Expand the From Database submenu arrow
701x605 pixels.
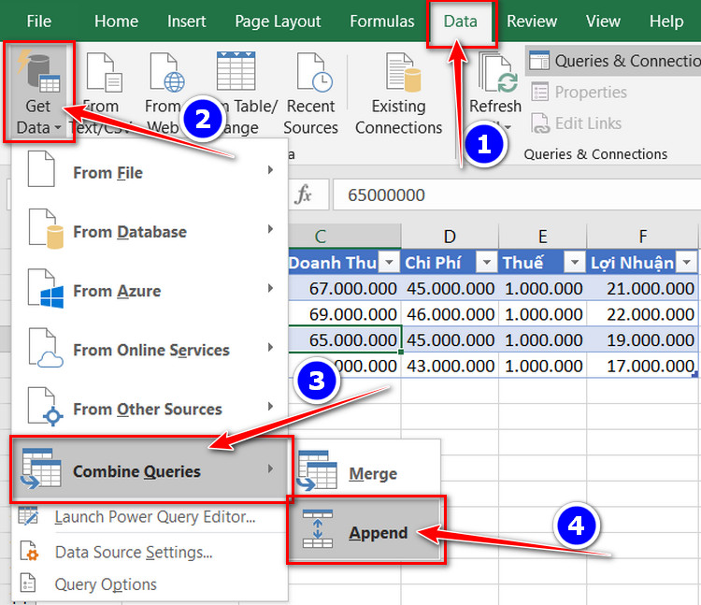click(x=270, y=229)
